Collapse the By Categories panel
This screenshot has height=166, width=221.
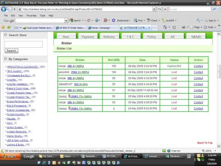pos(5,59)
